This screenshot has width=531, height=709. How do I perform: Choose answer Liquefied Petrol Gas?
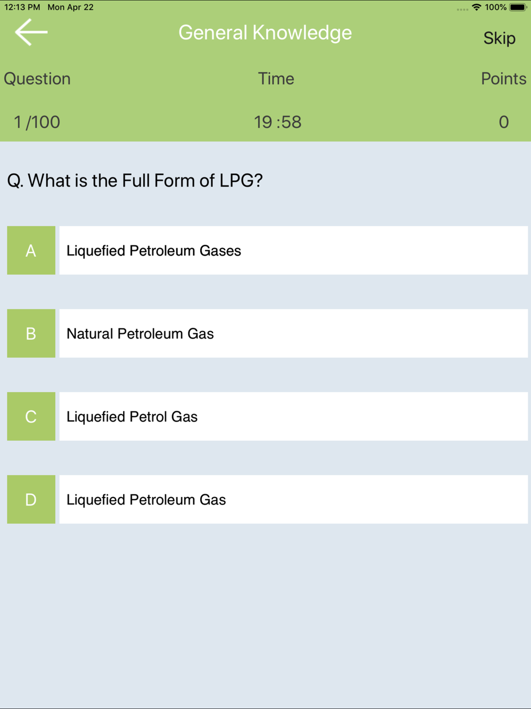(x=294, y=416)
